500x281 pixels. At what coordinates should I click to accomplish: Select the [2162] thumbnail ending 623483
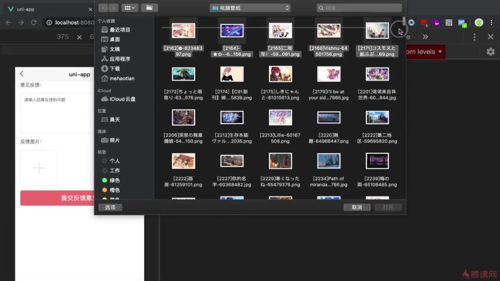(184, 31)
